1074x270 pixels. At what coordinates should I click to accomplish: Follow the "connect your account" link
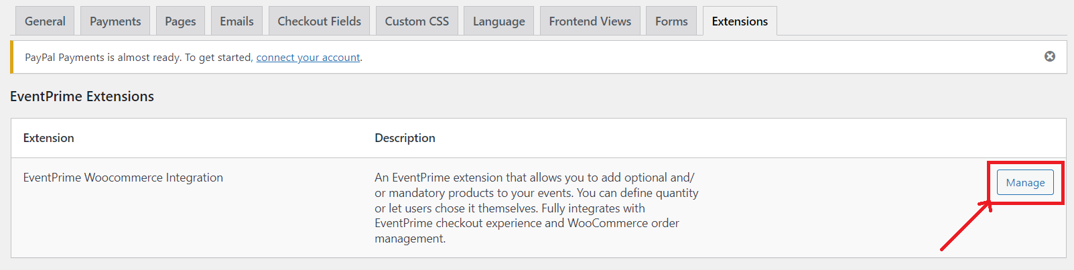coord(308,58)
